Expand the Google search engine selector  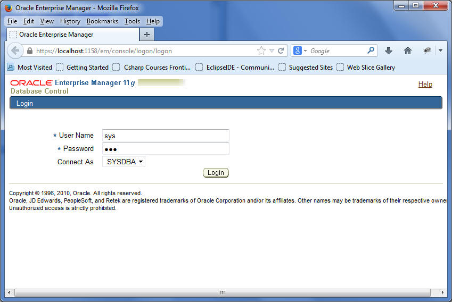pos(300,51)
